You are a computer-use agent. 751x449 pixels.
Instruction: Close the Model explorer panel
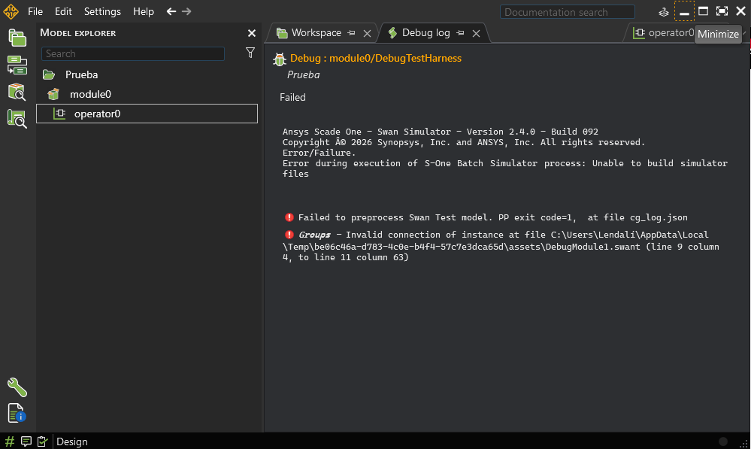252,33
